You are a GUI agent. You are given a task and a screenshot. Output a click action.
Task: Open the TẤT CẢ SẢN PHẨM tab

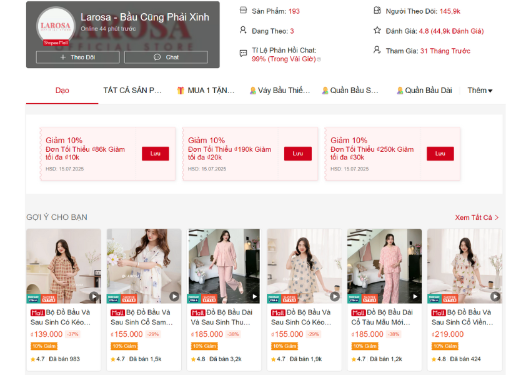click(132, 91)
